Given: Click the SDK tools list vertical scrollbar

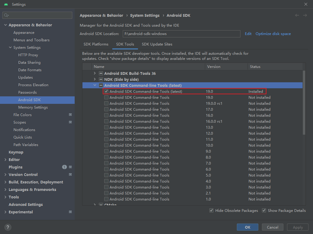Looking at the screenshot, I should (x=304, y=103).
